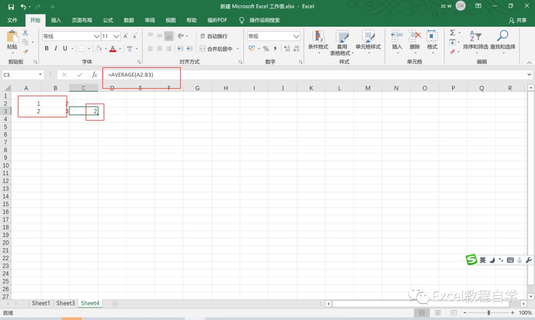Open 条件格式 conditional formatting

point(318,42)
